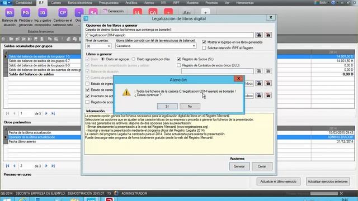This screenshot has width=358, height=201.
Task: Open the Analítica menu
Action: pos(131,3)
